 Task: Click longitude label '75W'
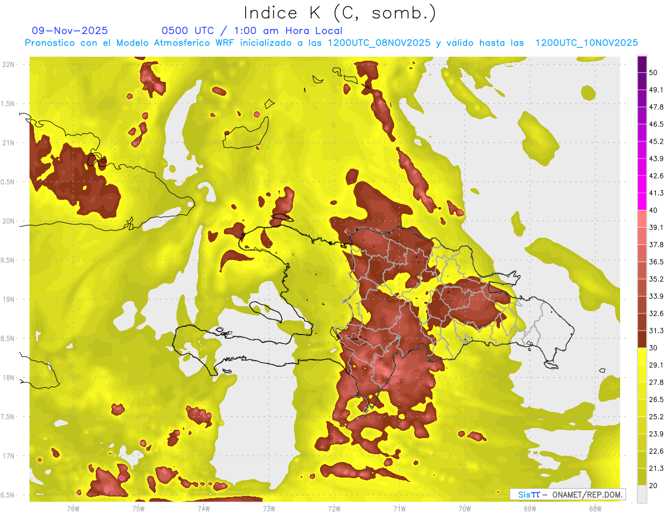(x=139, y=508)
